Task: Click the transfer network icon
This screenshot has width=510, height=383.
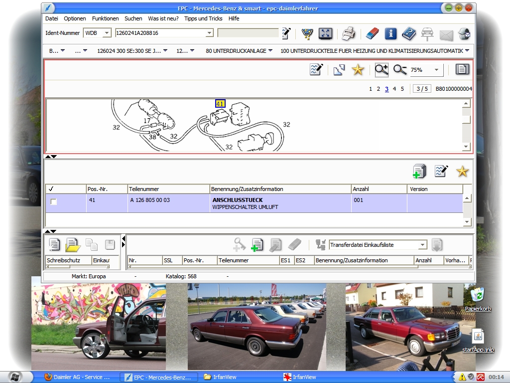Action: [321, 244]
